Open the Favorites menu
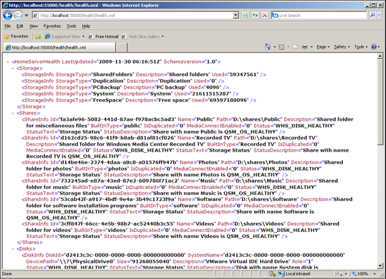This screenshot has width=386, height=279. click(52, 26)
